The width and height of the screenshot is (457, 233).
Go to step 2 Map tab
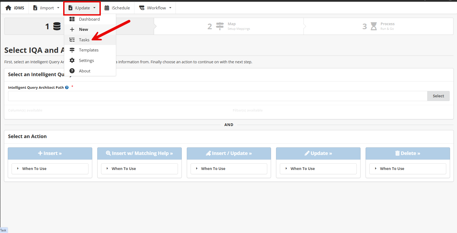click(229, 26)
